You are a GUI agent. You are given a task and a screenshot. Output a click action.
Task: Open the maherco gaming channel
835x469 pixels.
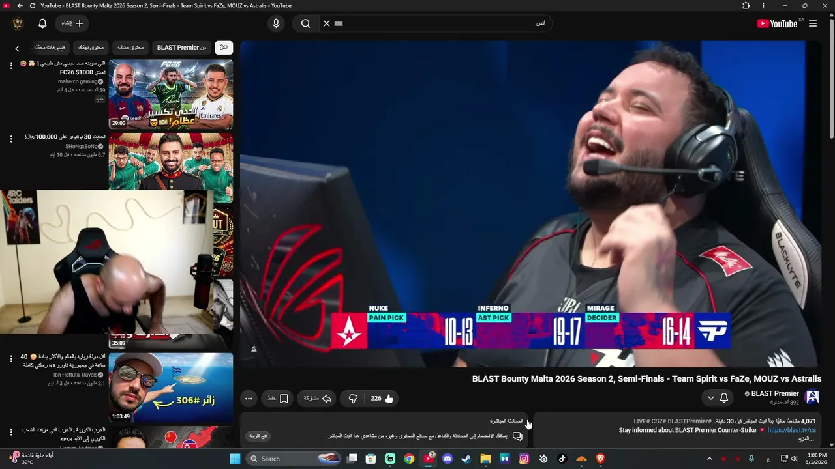[78, 81]
